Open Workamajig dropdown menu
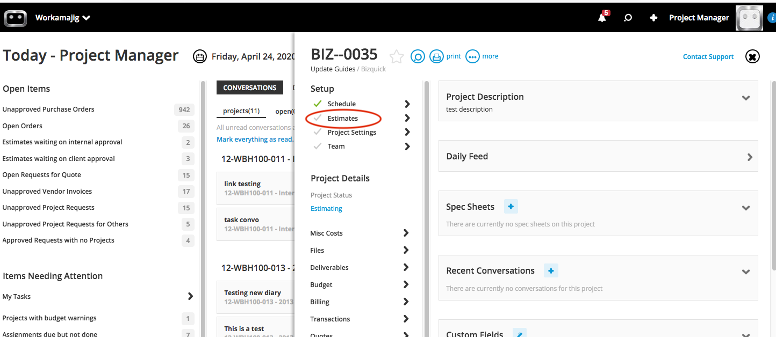 [63, 18]
